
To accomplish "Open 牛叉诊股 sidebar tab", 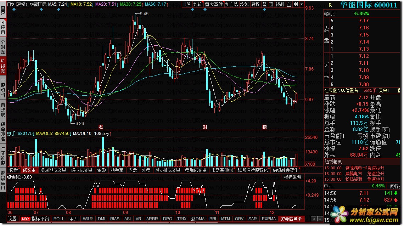I will click(3, 156).
